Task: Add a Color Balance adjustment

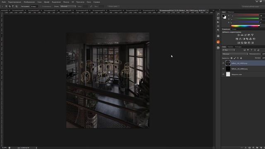Action: [240, 39]
